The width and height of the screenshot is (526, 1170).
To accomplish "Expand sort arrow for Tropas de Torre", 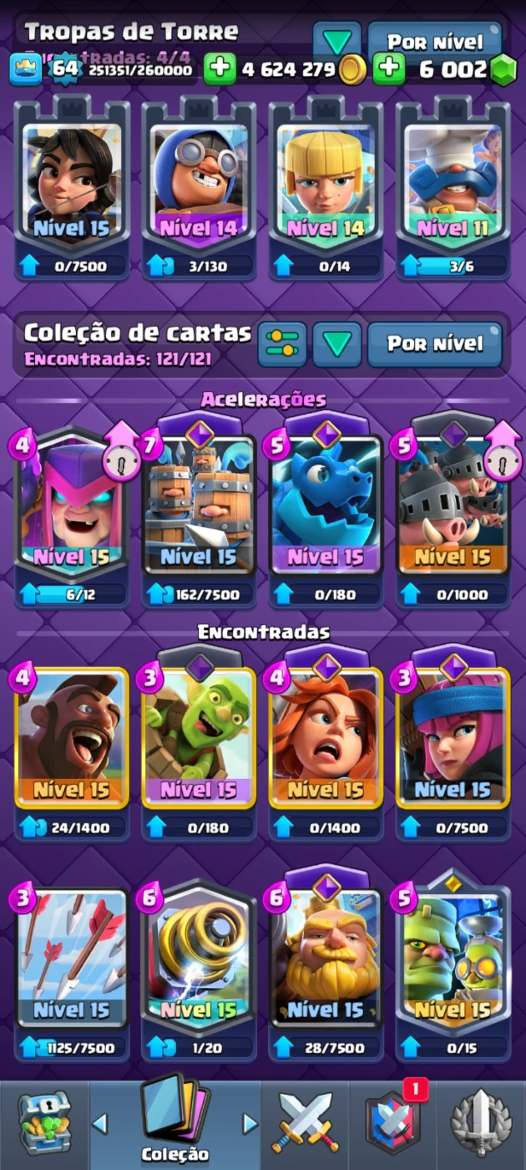I will 337,41.
